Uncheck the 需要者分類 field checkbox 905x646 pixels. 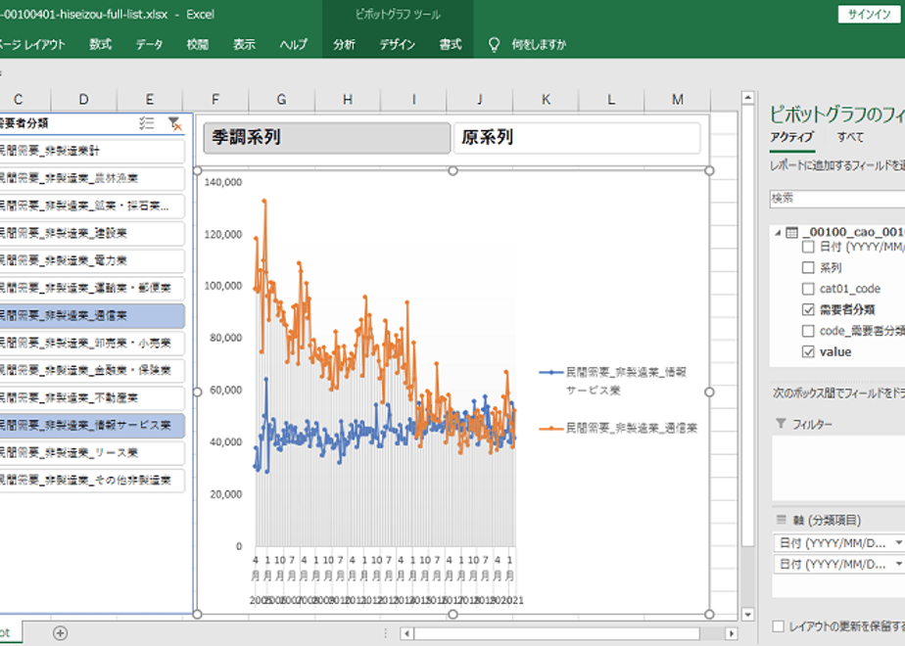click(x=808, y=309)
